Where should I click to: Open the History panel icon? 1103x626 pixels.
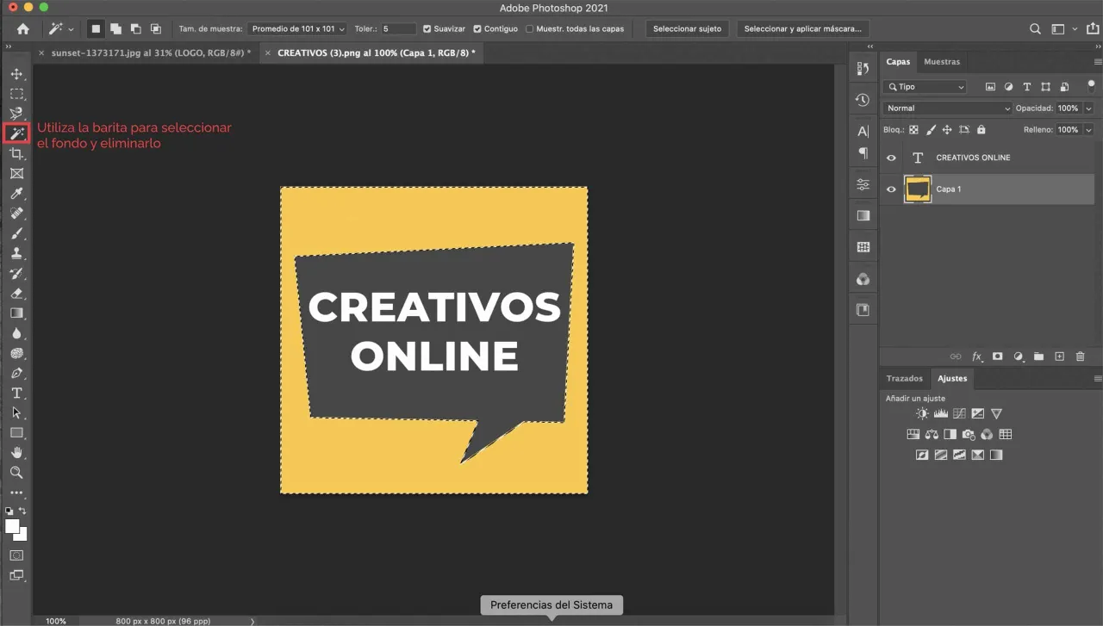tap(862, 99)
